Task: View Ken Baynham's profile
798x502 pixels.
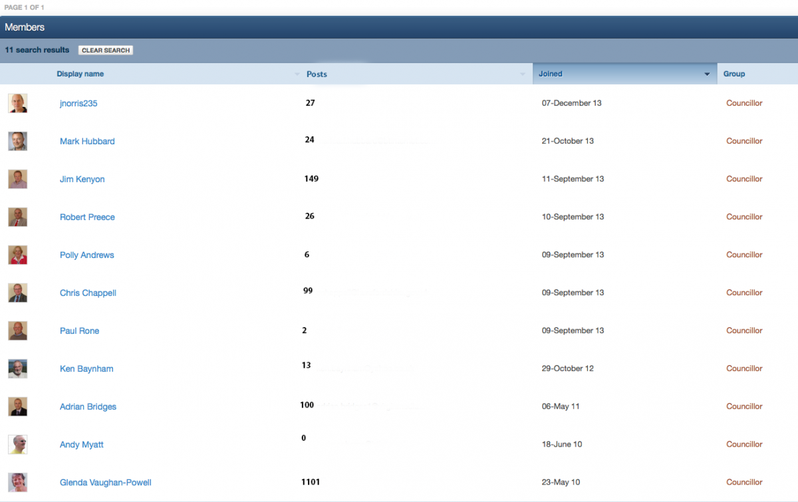Action: click(86, 369)
